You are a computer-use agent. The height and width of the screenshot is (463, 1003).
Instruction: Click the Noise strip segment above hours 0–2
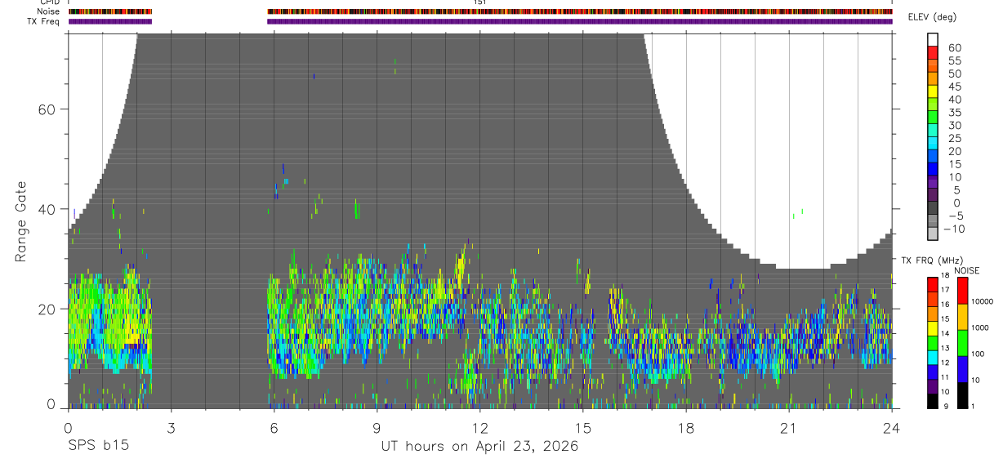[x=110, y=12]
